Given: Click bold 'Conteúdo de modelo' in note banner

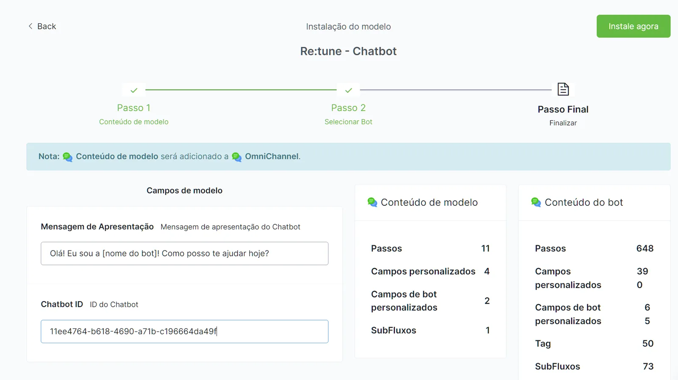Looking at the screenshot, I should (x=117, y=157).
